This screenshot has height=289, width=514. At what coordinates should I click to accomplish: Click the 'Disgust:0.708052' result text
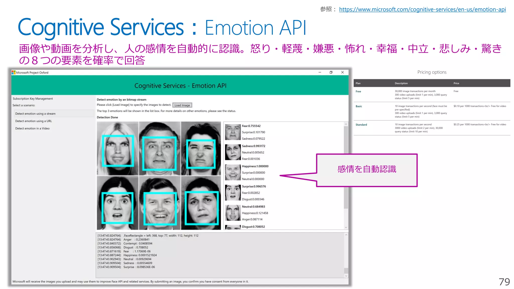(253, 227)
